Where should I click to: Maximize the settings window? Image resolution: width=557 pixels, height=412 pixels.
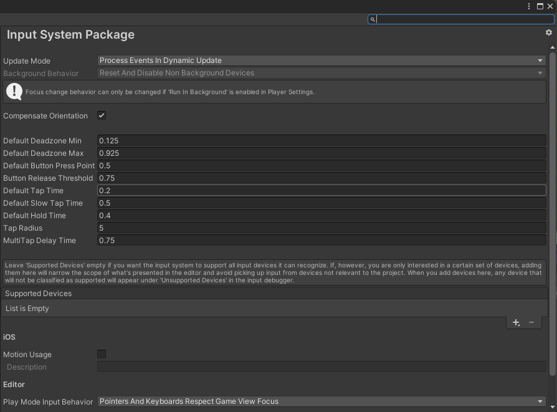[x=540, y=6]
